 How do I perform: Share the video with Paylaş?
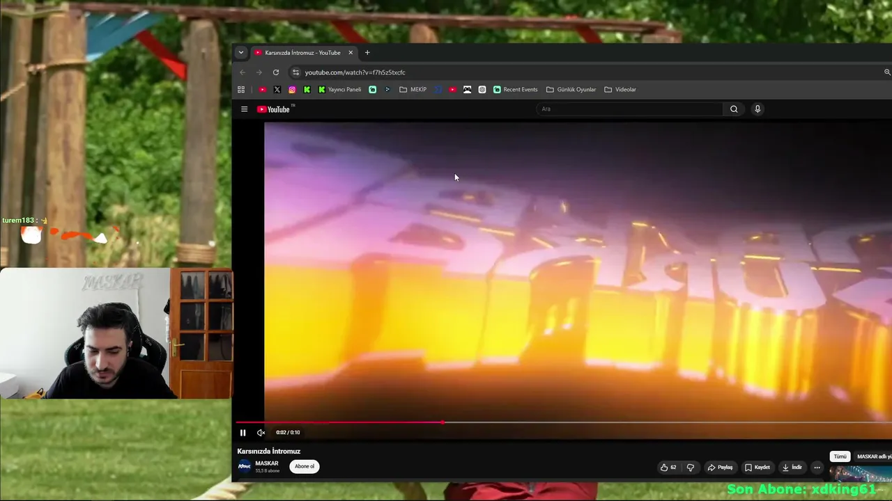pos(720,468)
